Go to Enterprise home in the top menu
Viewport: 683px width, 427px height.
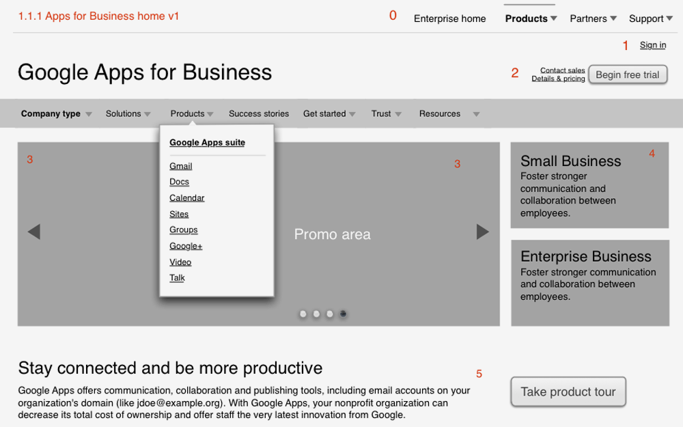(449, 18)
